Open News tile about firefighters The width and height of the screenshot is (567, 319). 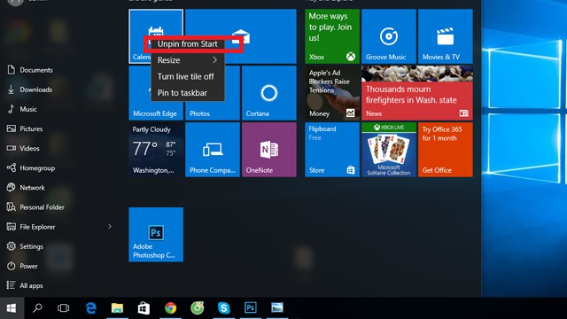(417, 93)
